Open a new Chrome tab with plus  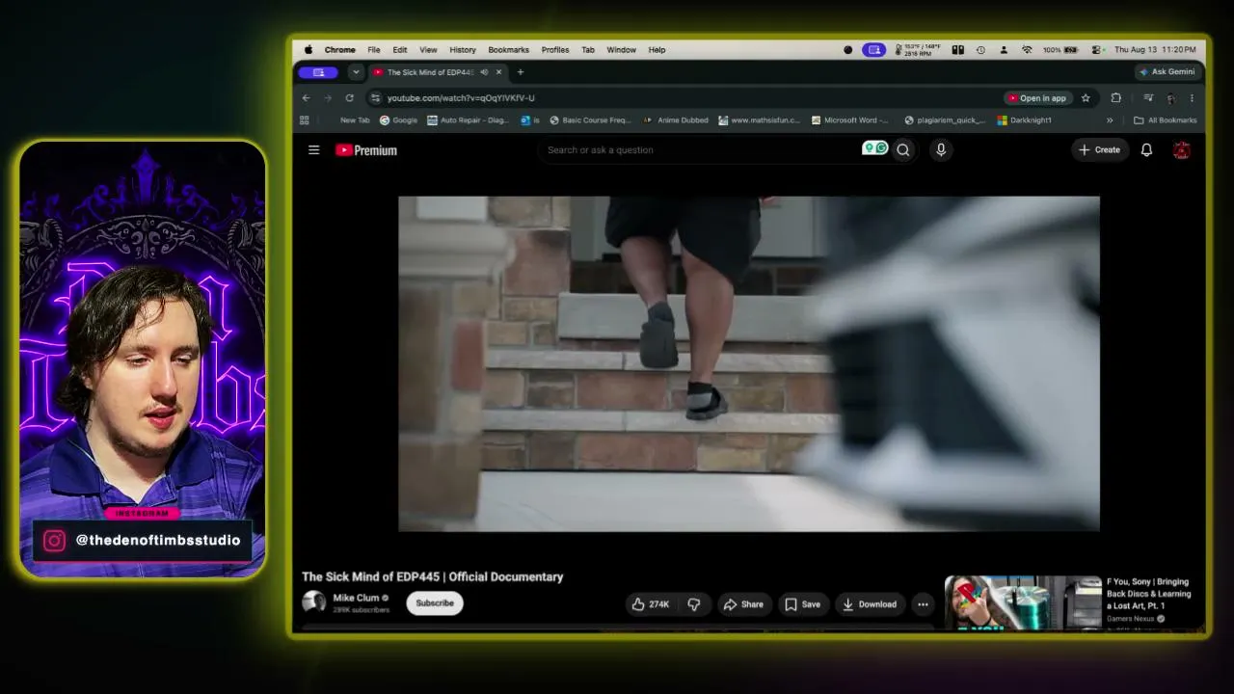(x=521, y=72)
